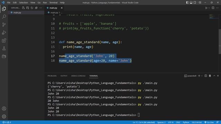221x124 pixels.
Task: Toggle primary side bar visibility
Action: (187, 2)
